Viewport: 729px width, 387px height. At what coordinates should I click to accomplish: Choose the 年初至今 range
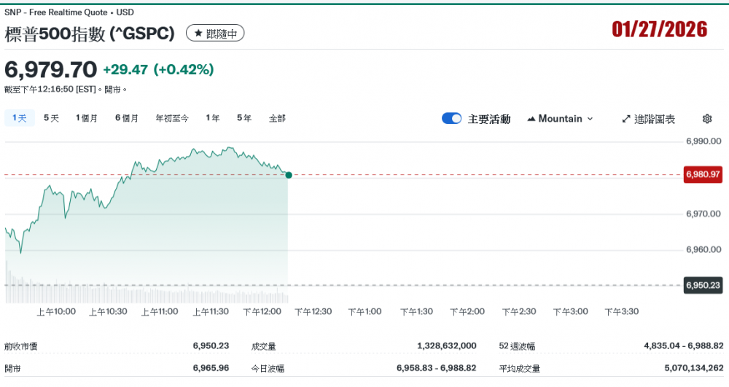point(172,118)
